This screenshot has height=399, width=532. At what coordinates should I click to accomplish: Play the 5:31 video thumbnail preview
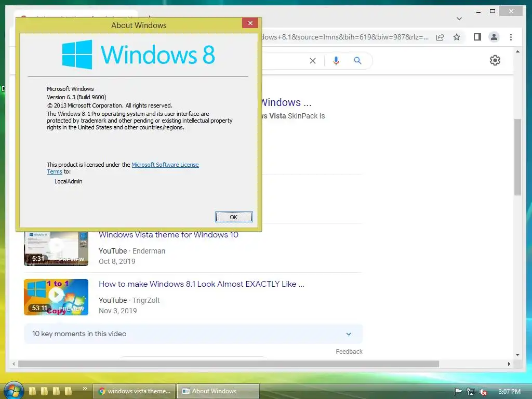click(x=56, y=248)
